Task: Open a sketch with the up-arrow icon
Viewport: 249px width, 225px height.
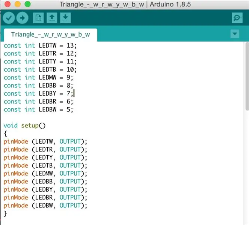Action: [x=52, y=18]
